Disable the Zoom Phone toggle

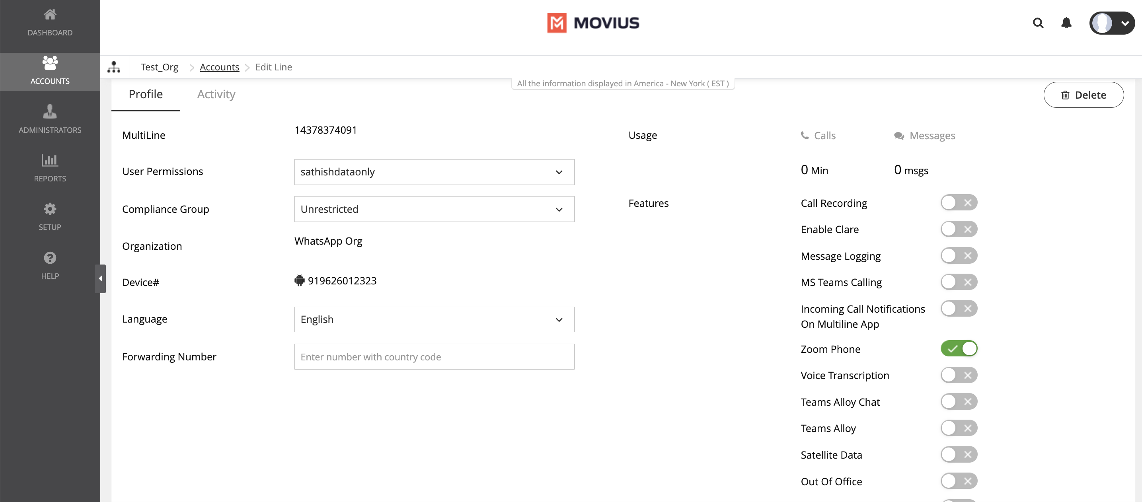tap(959, 349)
